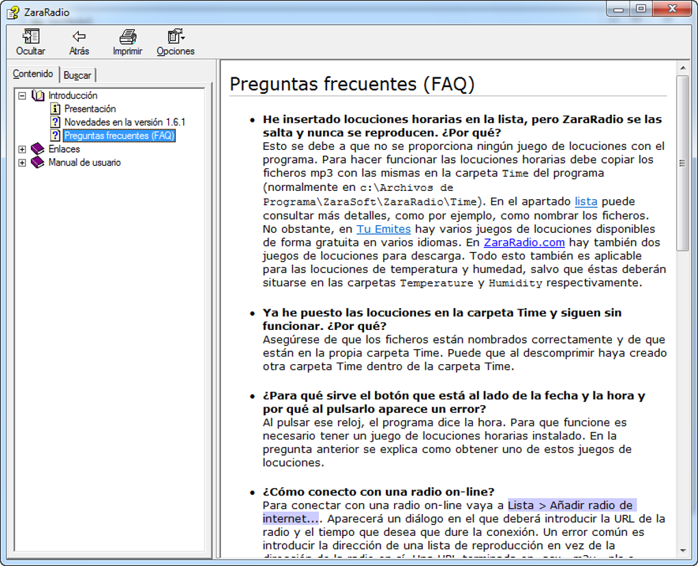698x566 pixels.
Task: Click the ZaraRadio help title bar icon
Action: 13,12
